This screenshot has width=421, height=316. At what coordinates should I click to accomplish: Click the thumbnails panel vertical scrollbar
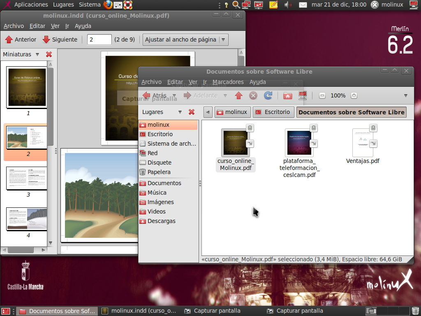pos(51,107)
